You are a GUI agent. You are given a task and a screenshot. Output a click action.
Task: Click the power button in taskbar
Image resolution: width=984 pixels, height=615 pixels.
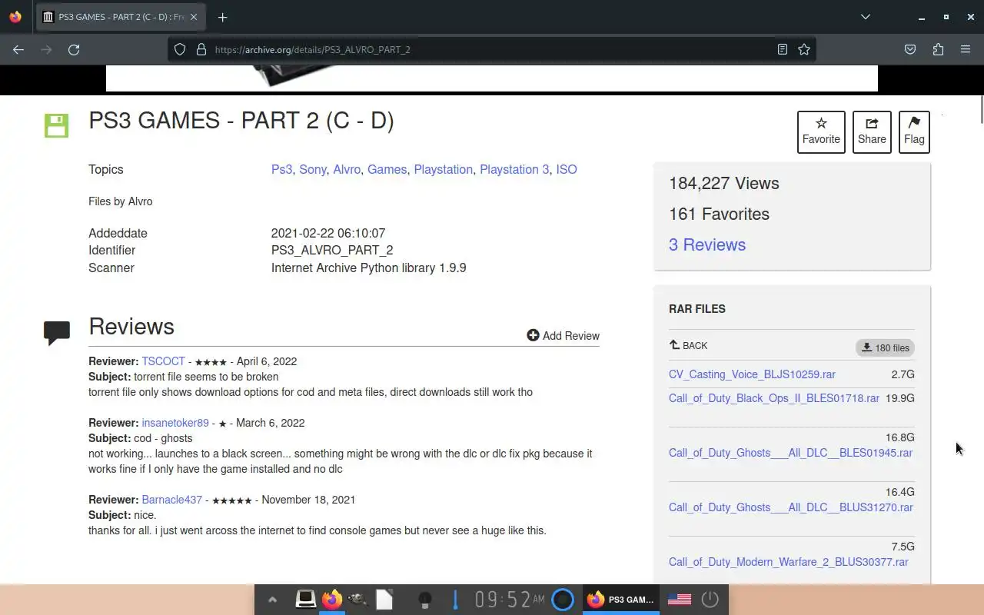[710, 599]
